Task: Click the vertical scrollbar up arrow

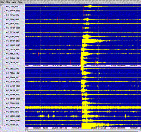Action: (x=1, y=6)
